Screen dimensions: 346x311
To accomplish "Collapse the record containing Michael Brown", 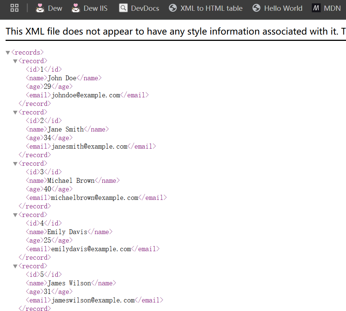I will (x=15, y=164).
